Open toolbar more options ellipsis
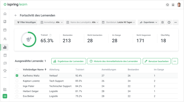Image resolution: width=184 pixels, height=102 pixels. click(x=176, y=22)
